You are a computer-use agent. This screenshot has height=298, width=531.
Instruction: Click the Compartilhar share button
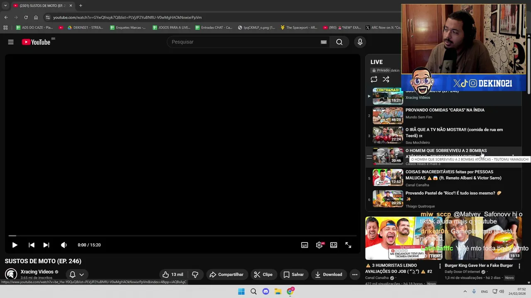click(x=227, y=274)
